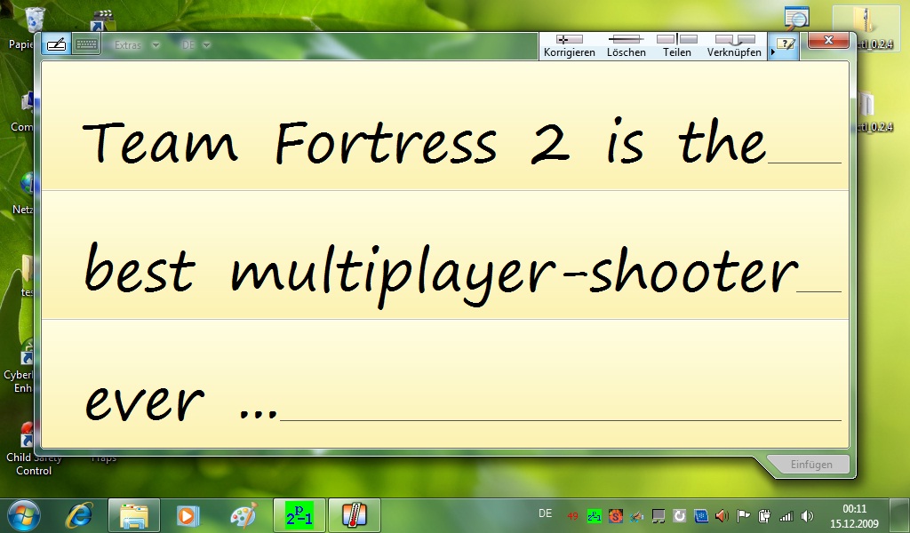
Task: Open Windows Explorer from the taskbar
Action: pyautogui.click(x=133, y=515)
